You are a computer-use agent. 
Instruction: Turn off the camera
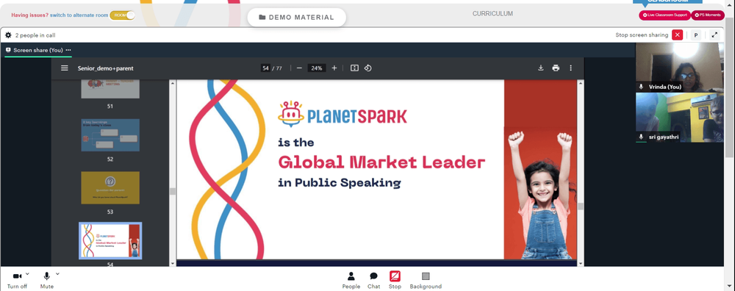17,280
